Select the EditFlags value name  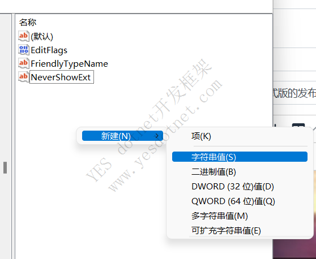pyautogui.click(x=49, y=50)
